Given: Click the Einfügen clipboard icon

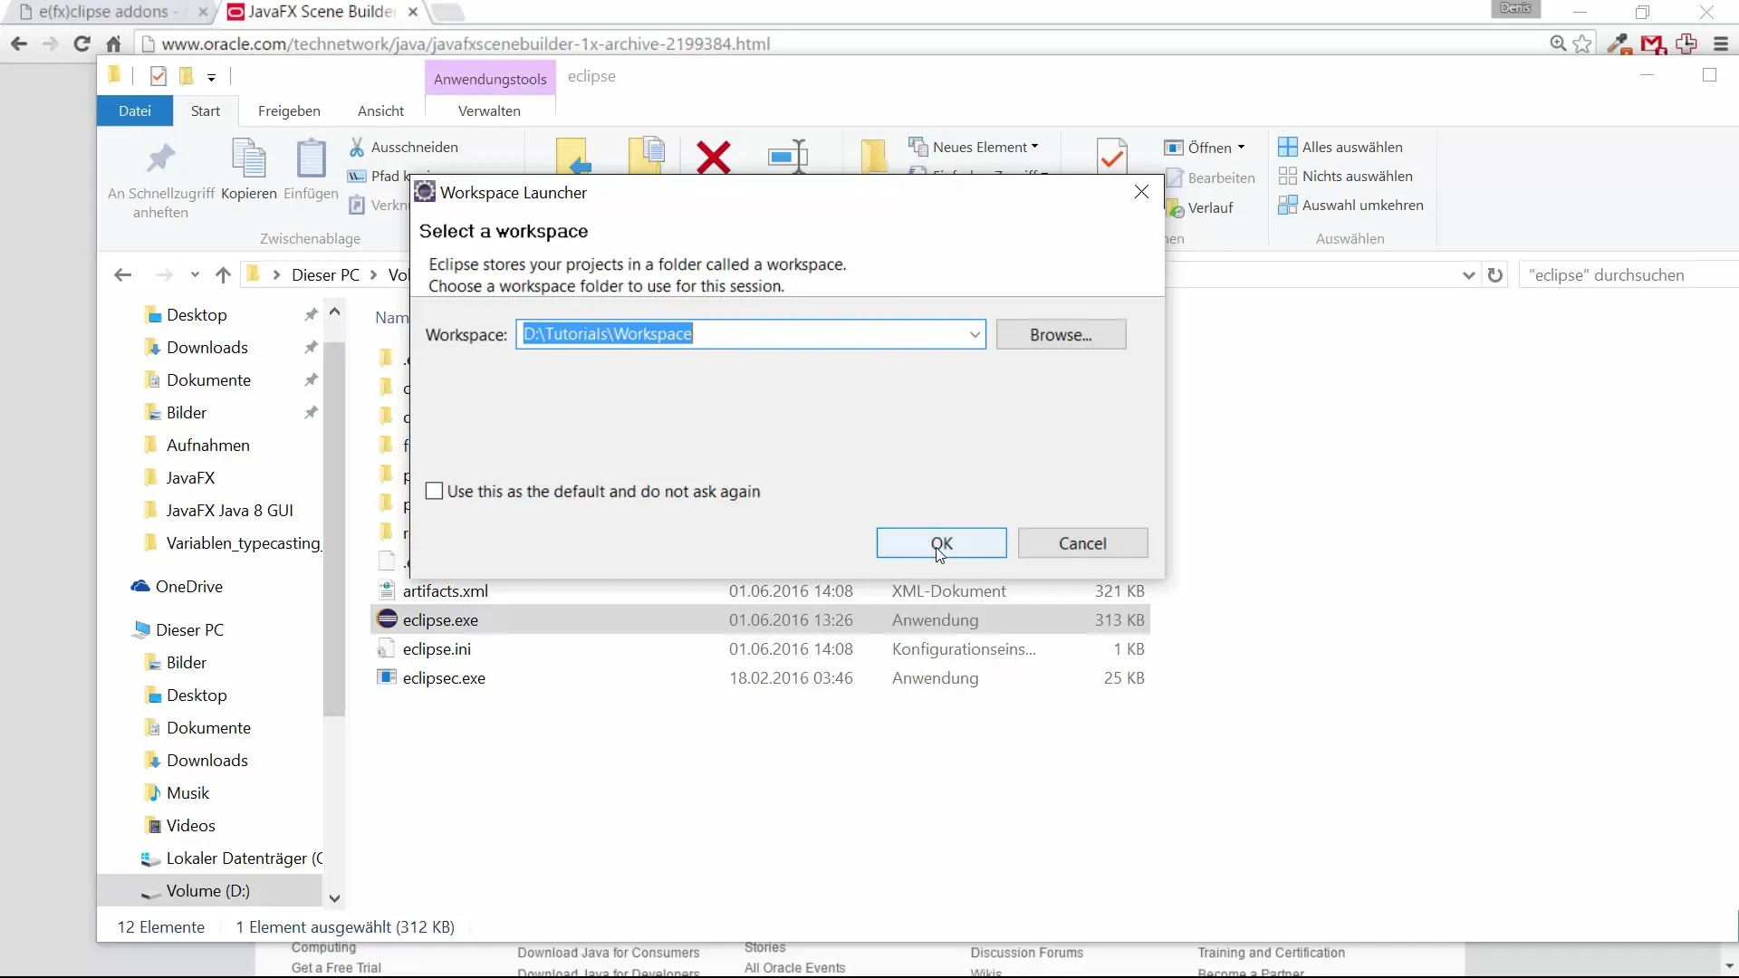Looking at the screenshot, I should point(311,158).
